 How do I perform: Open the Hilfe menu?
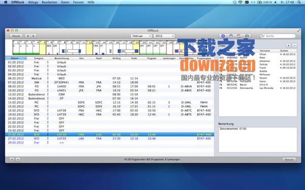[x=91, y=2]
